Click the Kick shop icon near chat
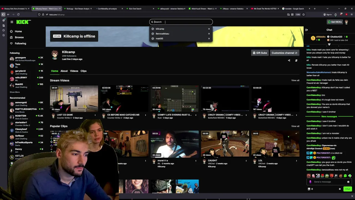The height and width of the screenshot is (200, 355). point(309,189)
